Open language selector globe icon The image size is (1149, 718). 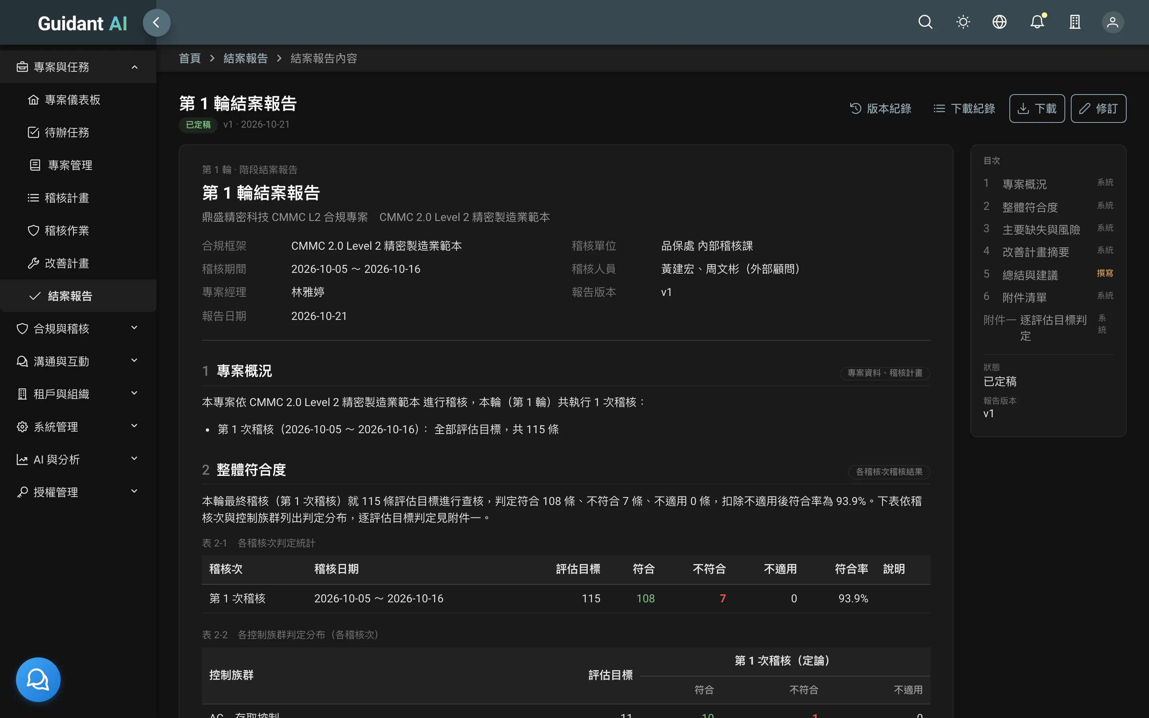(999, 22)
